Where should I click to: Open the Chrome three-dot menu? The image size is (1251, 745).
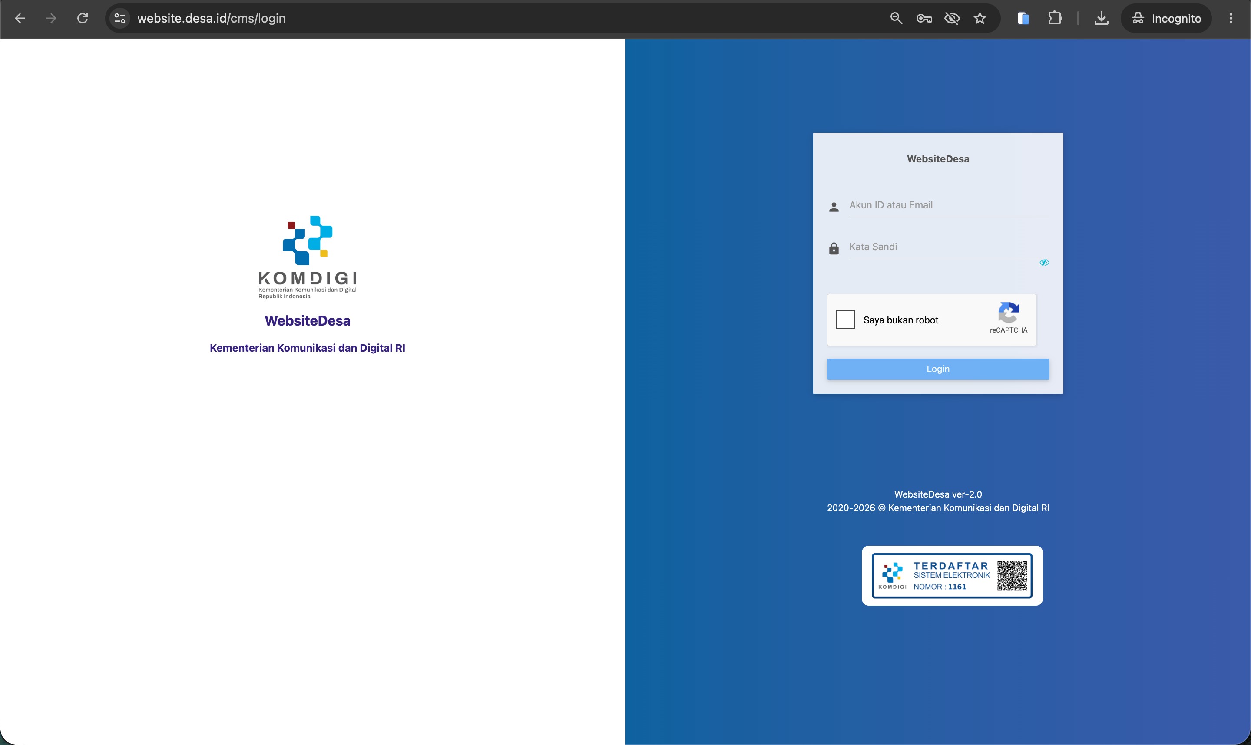1231,19
